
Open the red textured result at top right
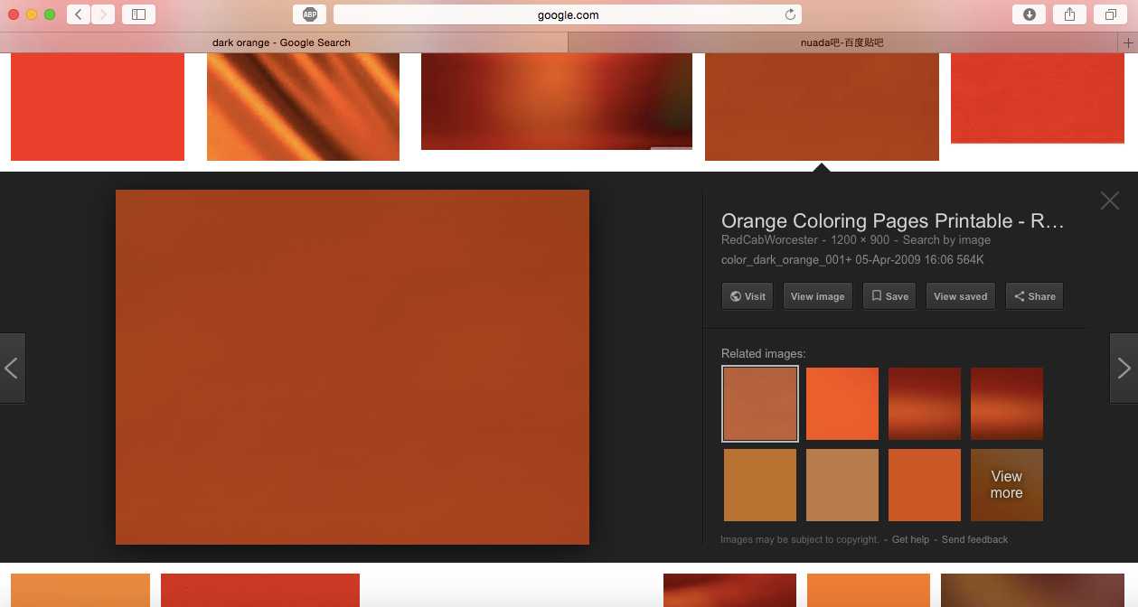[1038, 98]
